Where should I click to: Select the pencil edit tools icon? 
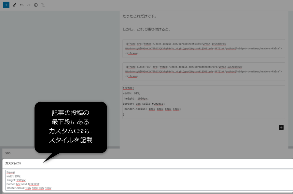pyautogui.click(x=14, y=5)
